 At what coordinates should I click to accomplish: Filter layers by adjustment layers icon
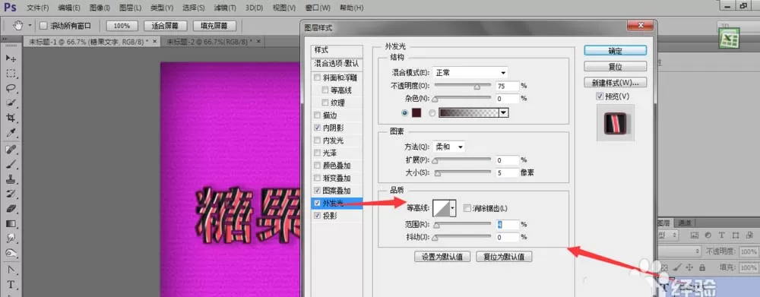coord(708,235)
